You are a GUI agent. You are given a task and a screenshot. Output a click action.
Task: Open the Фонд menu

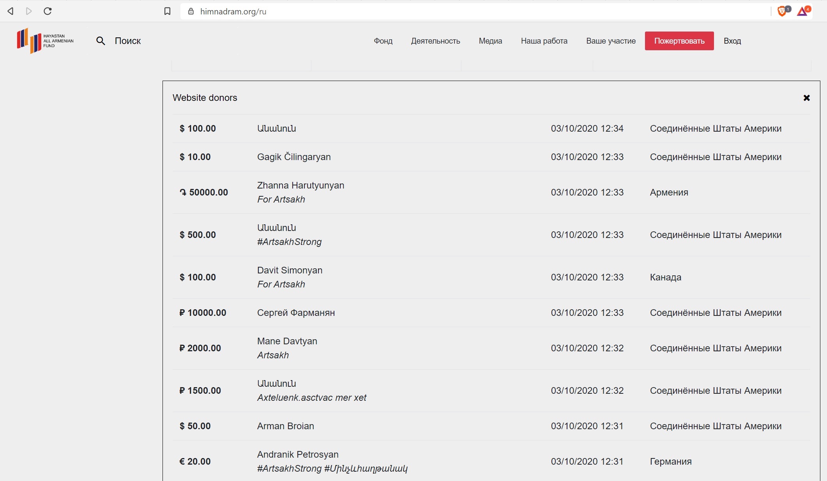(383, 41)
